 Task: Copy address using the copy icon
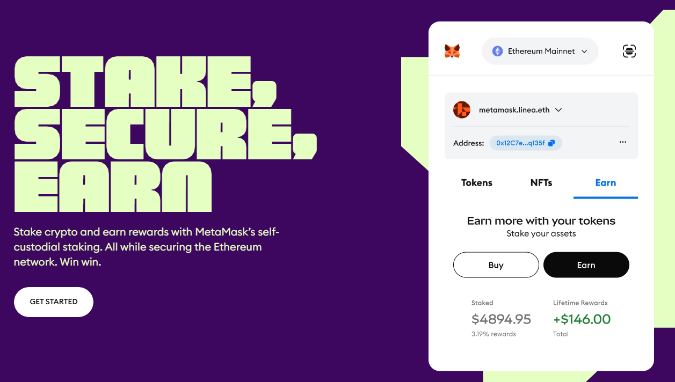click(x=551, y=143)
